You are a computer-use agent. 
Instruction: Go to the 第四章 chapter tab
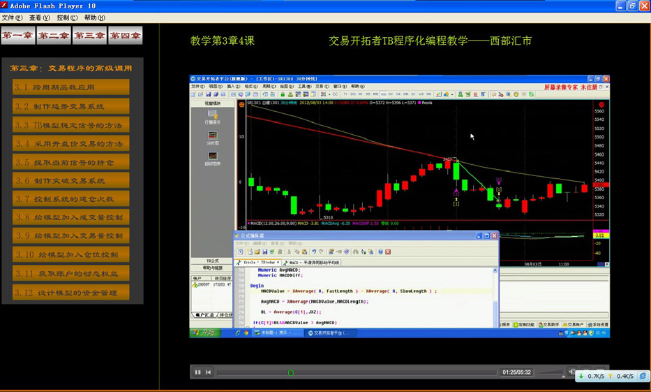click(126, 36)
